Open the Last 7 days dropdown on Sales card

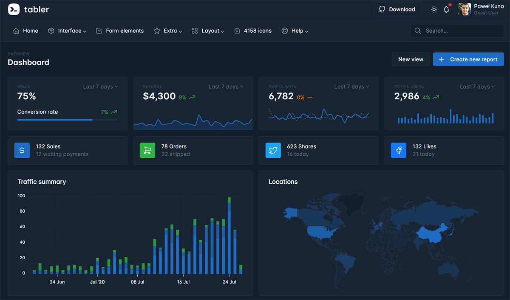(x=100, y=87)
